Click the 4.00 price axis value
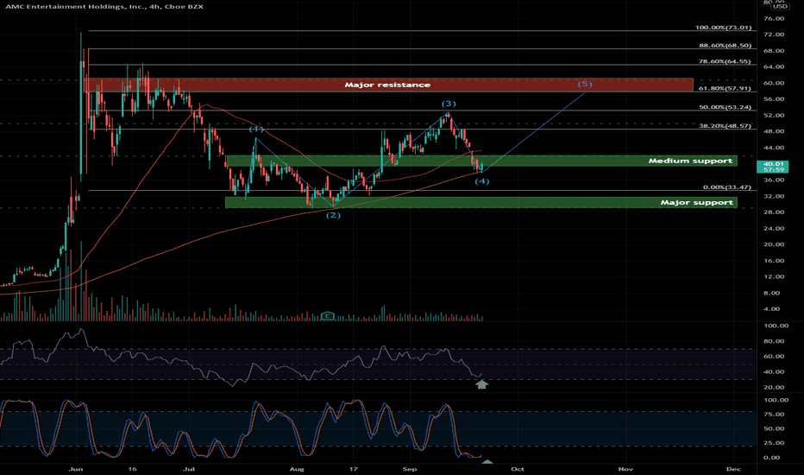The width and height of the screenshot is (804, 475). [772, 309]
